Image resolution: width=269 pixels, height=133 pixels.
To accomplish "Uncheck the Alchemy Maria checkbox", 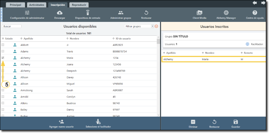I will click(3, 58).
